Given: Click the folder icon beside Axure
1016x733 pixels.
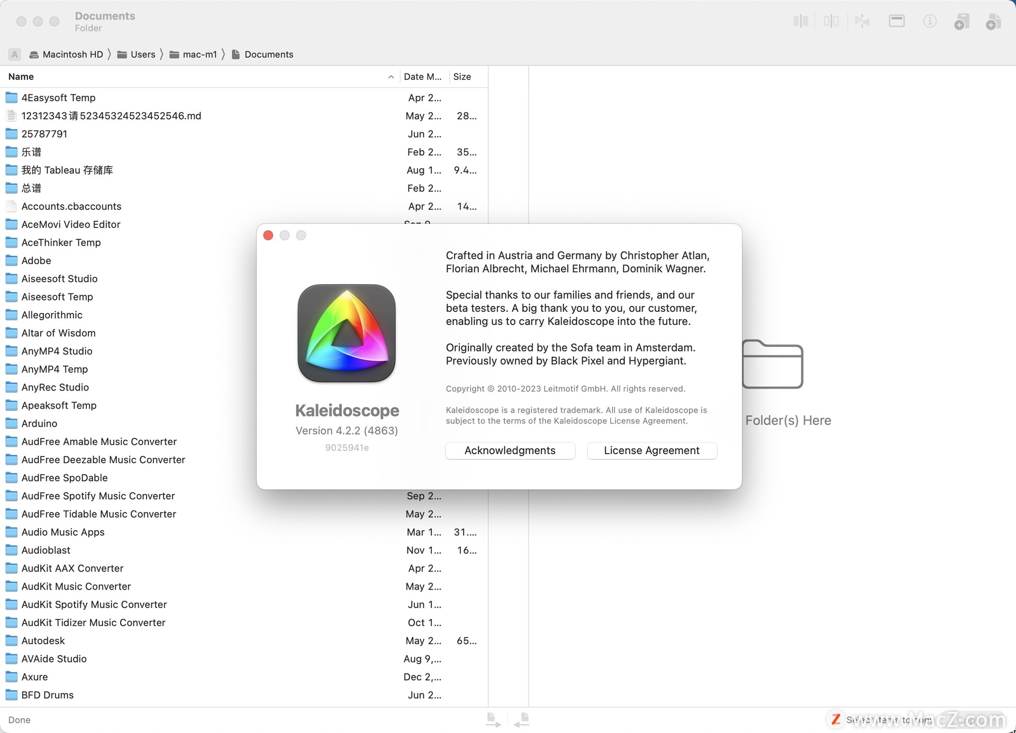Looking at the screenshot, I should (12, 677).
